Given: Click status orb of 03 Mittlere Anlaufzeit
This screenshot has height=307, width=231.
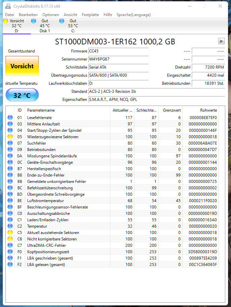Looking at the screenshot, I should click(10, 124).
